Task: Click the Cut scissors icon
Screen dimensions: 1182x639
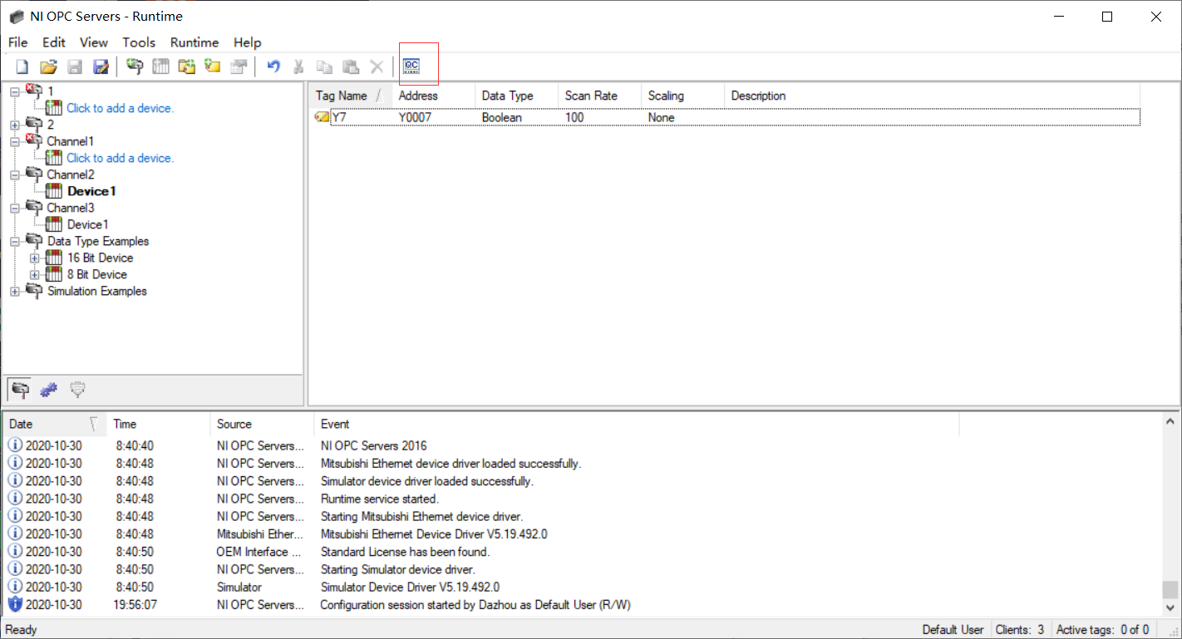Action: point(298,65)
